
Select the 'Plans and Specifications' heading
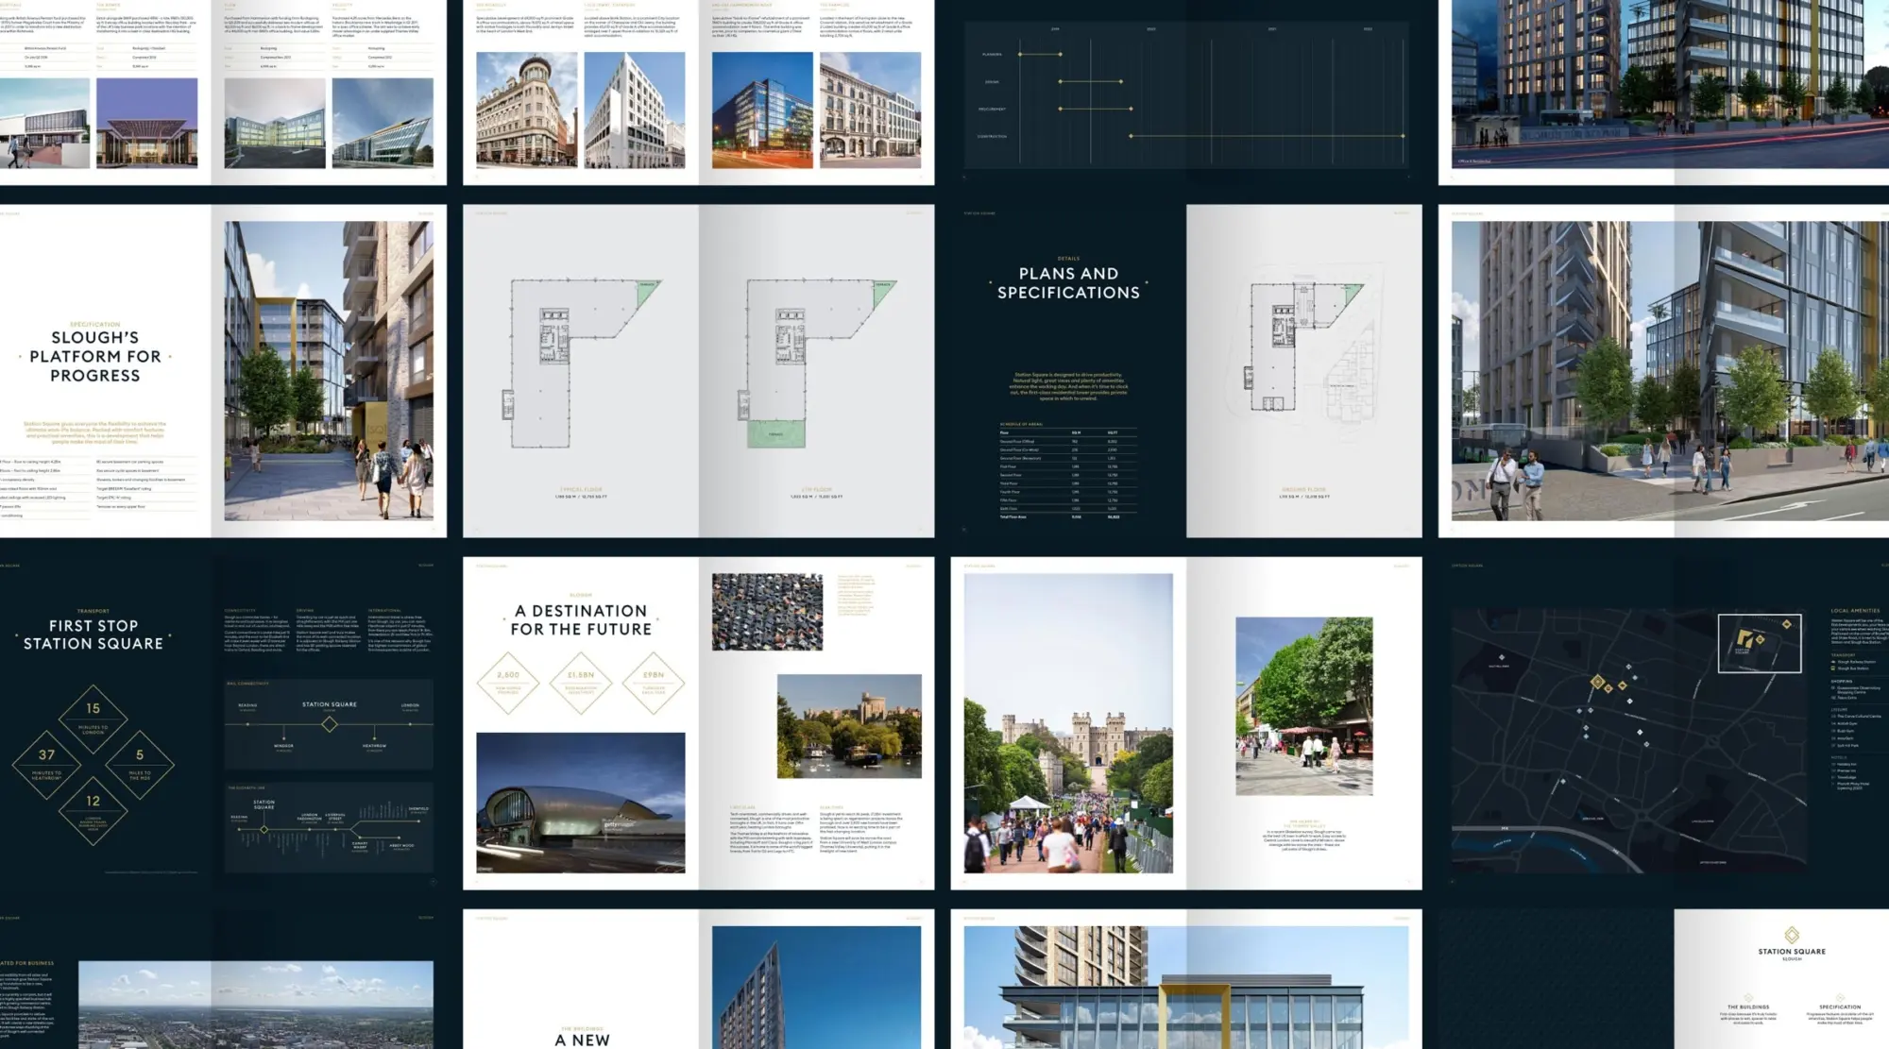(1068, 283)
